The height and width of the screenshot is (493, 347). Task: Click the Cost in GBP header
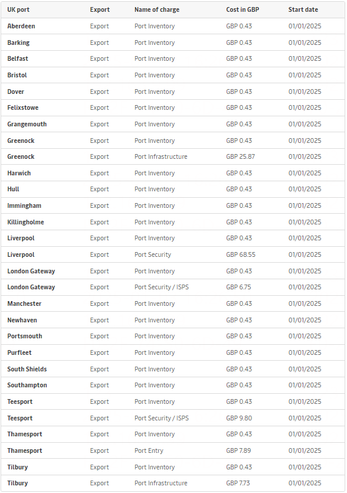click(x=243, y=10)
